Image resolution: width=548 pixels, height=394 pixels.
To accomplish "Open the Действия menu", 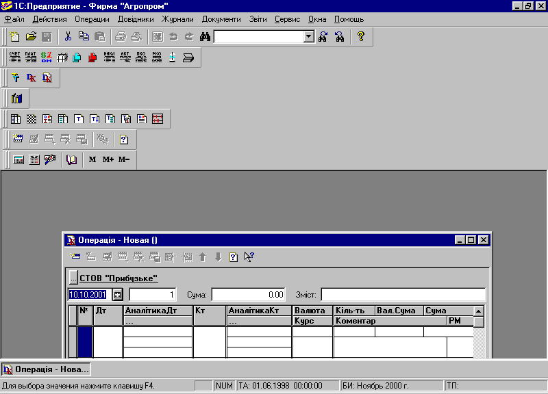I will pyautogui.click(x=49, y=19).
